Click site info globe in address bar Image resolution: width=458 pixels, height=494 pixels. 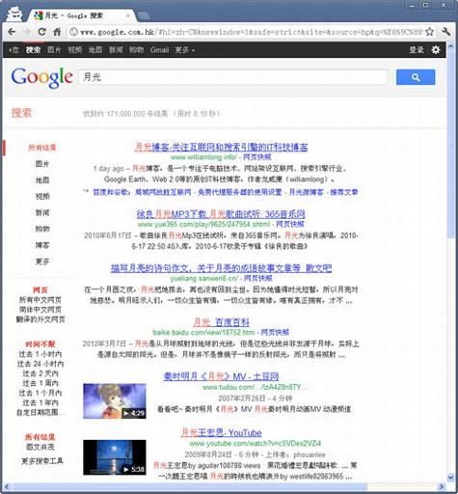pyautogui.click(x=74, y=32)
